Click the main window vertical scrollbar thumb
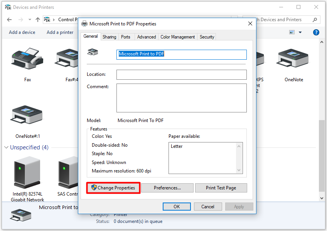 click(322, 156)
